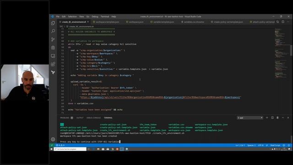The width and height of the screenshot is (293, 165).
Task: Open the Extensions view
Action: click(53, 64)
